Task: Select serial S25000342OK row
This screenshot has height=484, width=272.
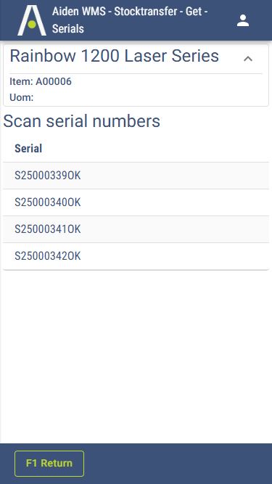Action: coord(136,256)
